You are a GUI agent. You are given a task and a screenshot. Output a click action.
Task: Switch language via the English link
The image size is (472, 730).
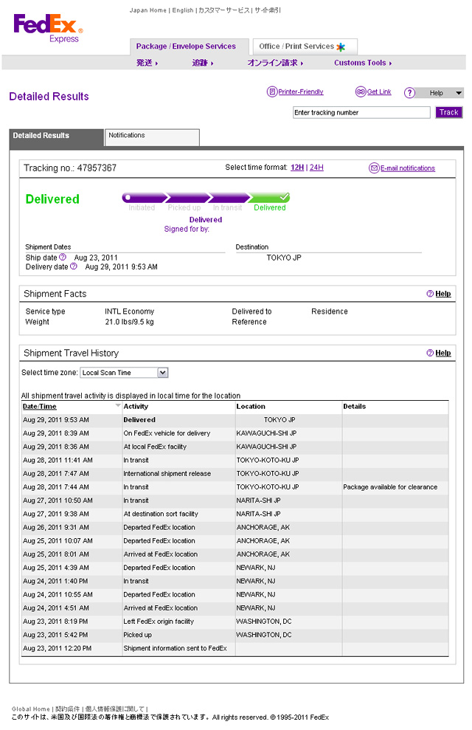(183, 10)
